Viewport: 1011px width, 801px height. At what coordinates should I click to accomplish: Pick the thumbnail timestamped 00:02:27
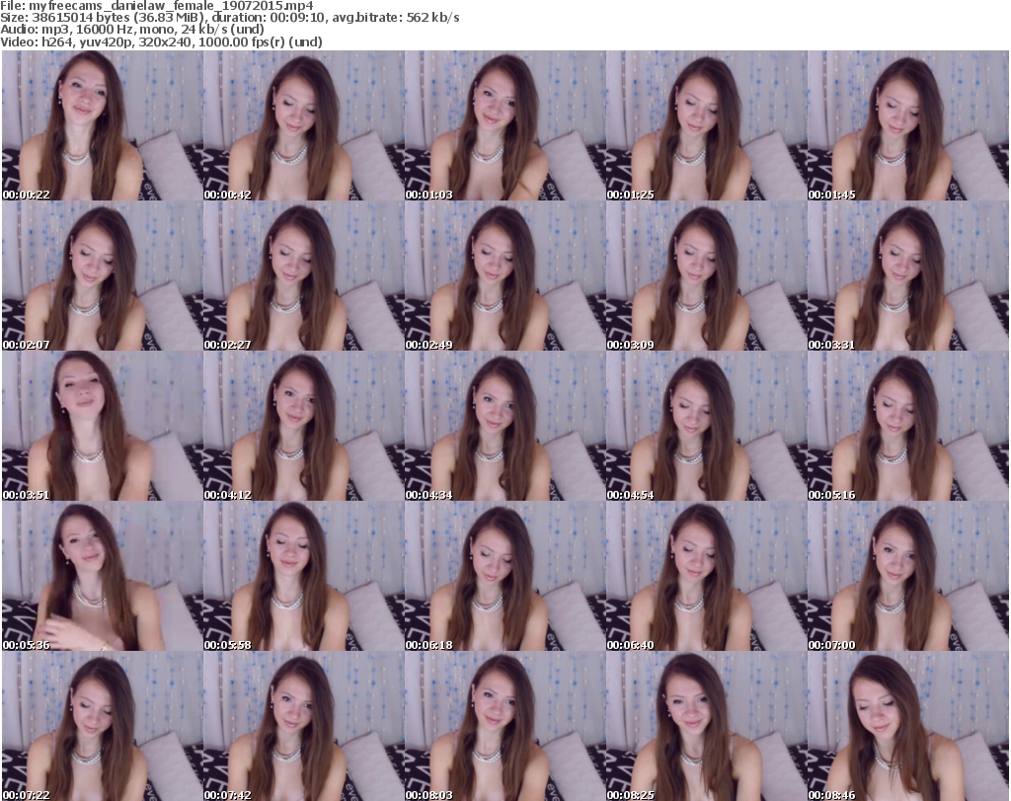pyautogui.click(x=304, y=276)
